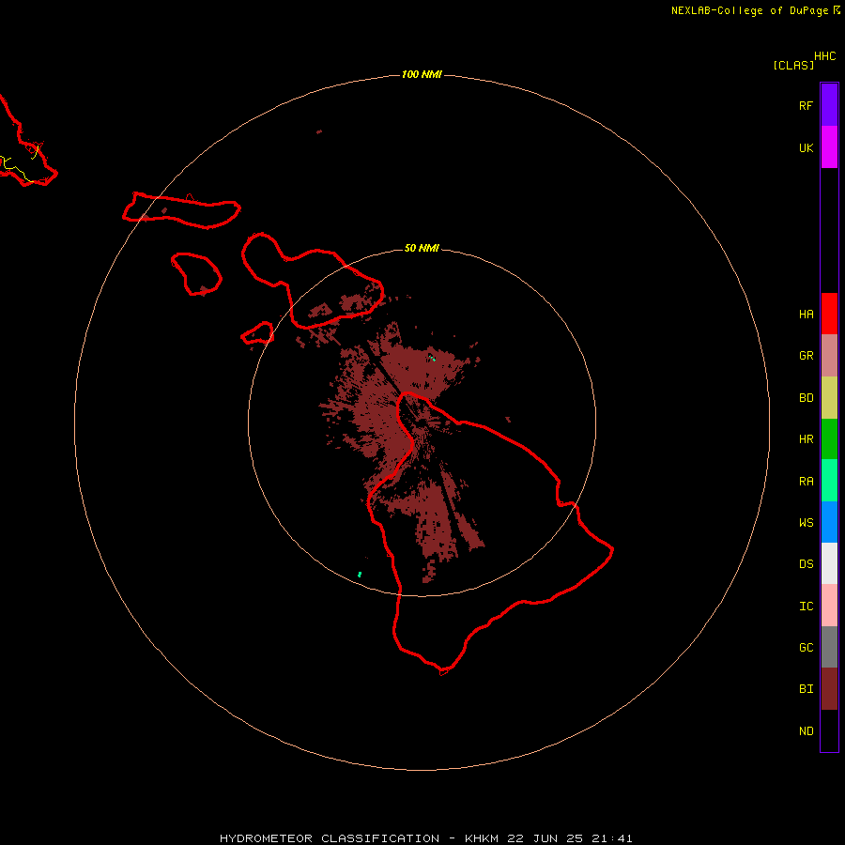845x845 pixels.
Task: Click the HHC product code text
Action: 824,56
